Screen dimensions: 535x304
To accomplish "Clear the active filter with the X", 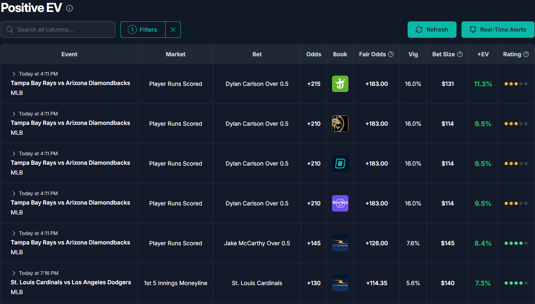I will (173, 29).
